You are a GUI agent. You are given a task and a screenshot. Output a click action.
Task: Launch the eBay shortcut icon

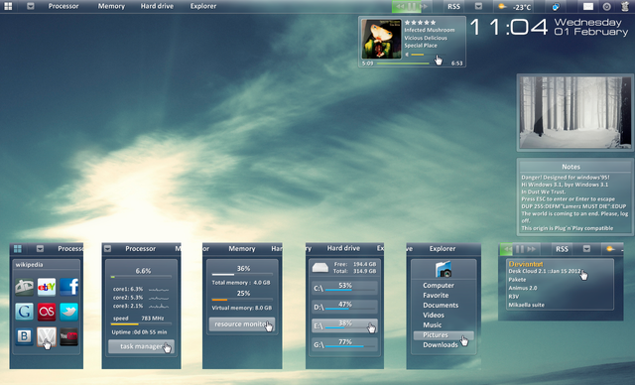[x=47, y=287]
